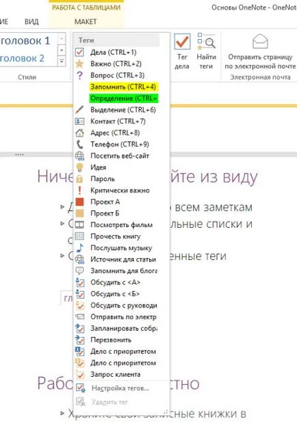Click the Запомнить для блога speech icon
This screenshot has height=422, width=297.
tap(79, 271)
